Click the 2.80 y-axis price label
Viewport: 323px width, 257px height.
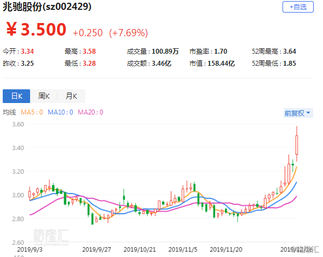18,219
